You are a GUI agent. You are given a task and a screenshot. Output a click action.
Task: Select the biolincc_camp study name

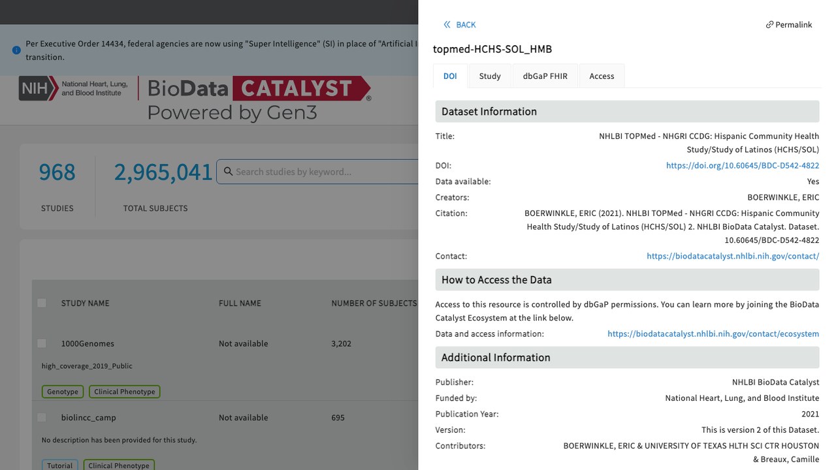(89, 418)
